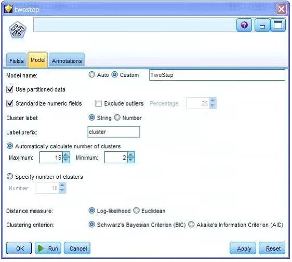Enable Exclude outliers checkbox

(98, 103)
